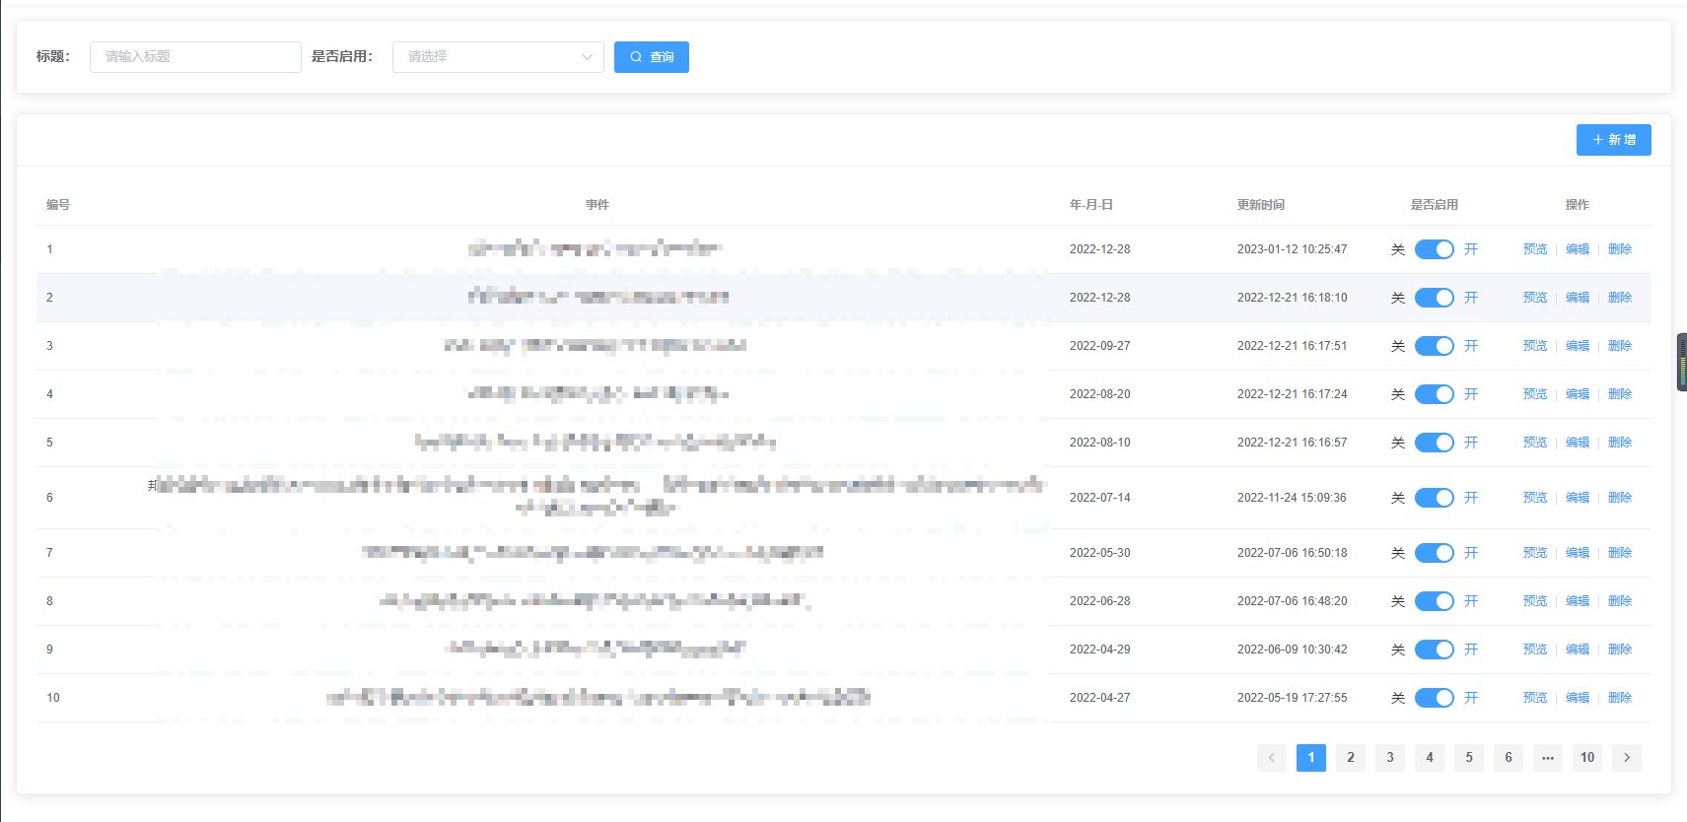Click 编辑 for row 10
The image size is (1687, 822).
pyautogui.click(x=1578, y=698)
